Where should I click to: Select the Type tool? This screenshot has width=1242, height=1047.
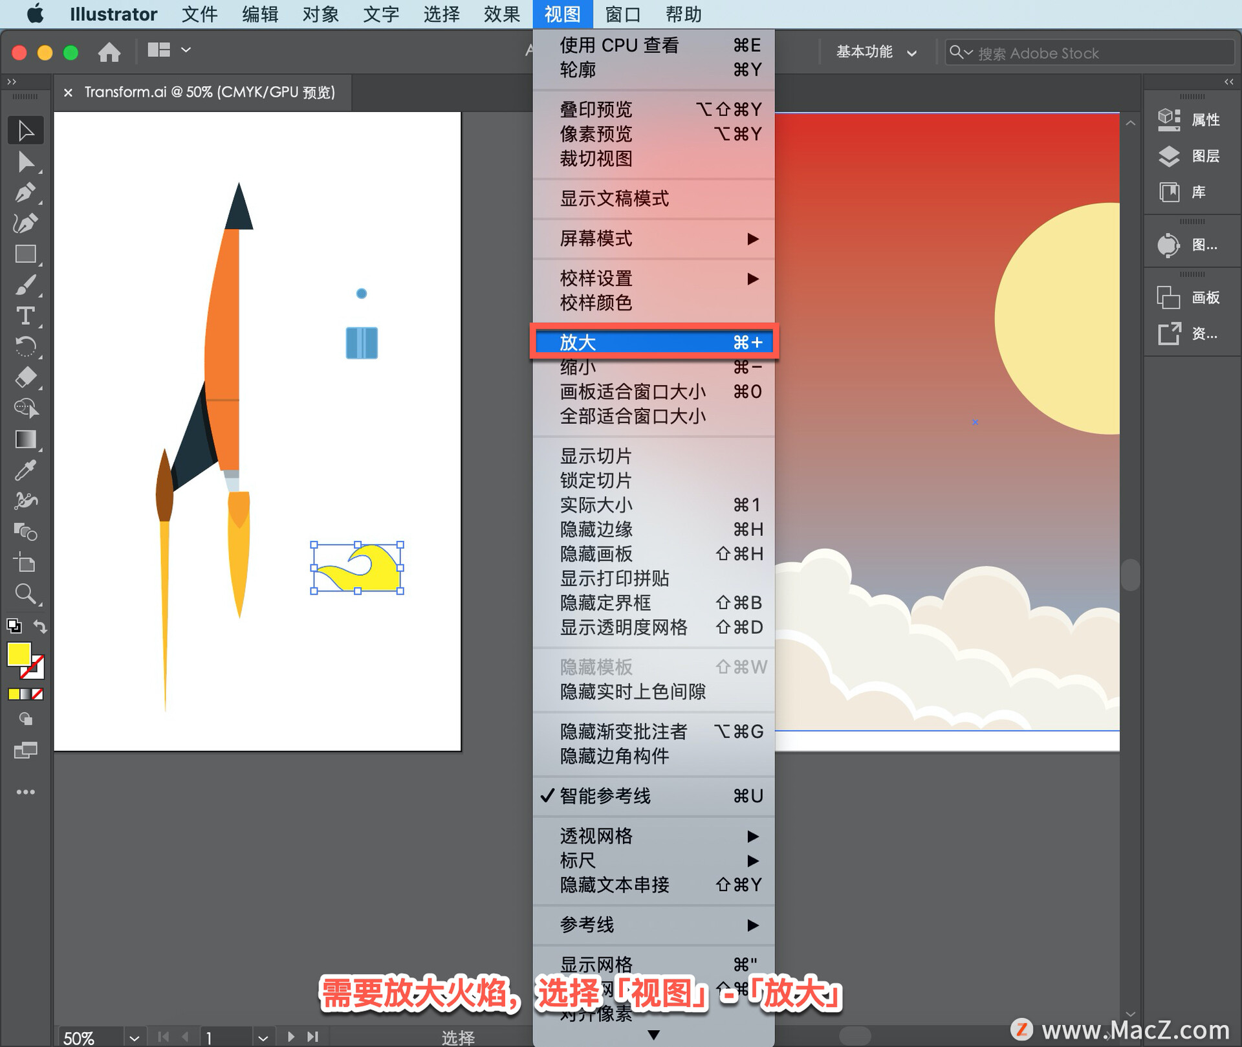(x=26, y=316)
